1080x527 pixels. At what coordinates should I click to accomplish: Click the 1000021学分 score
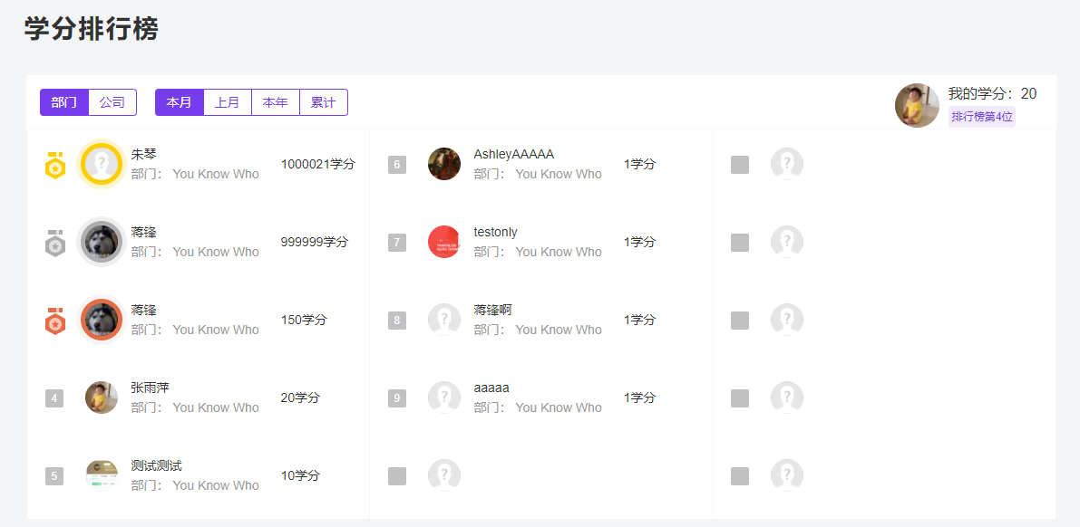pos(318,165)
